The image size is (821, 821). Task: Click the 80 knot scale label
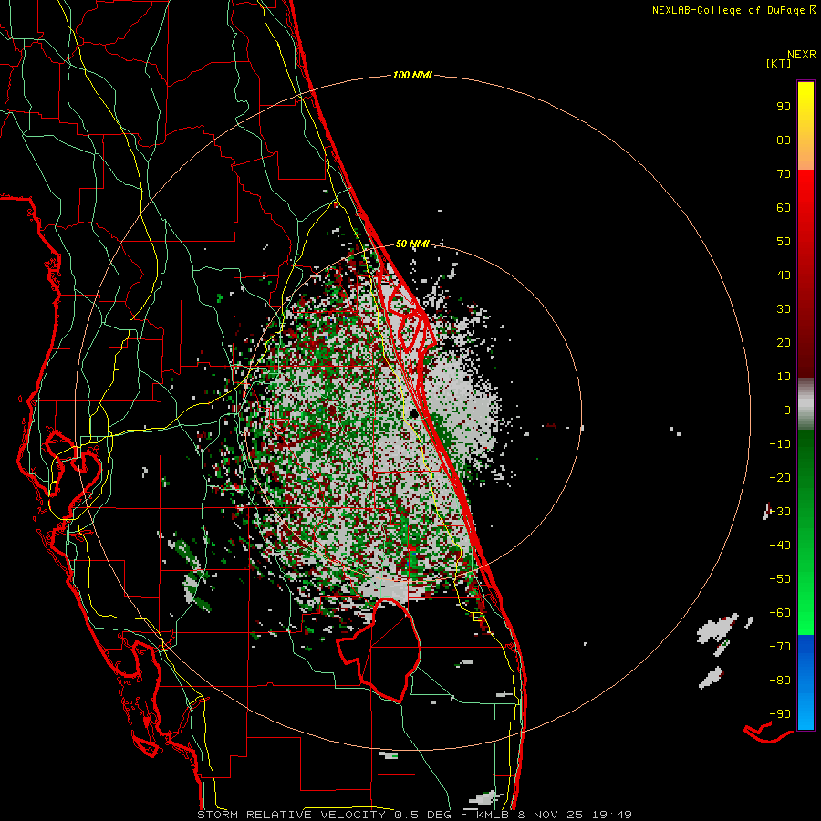click(784, 140)
